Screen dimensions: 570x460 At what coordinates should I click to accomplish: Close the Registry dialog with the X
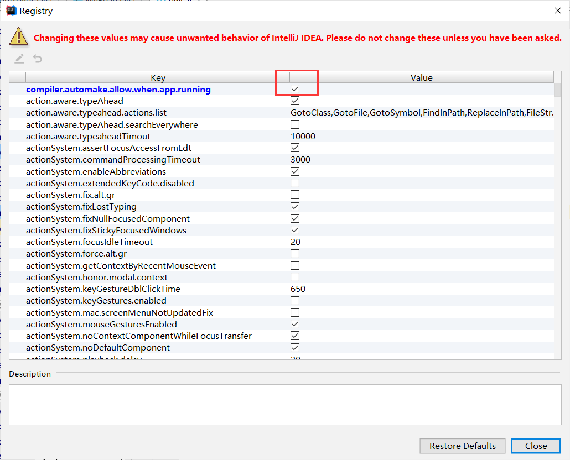click(x=558, y=11)
